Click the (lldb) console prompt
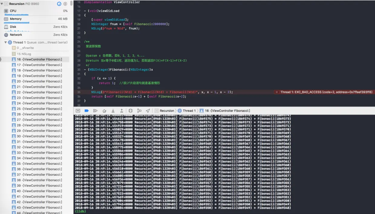Viewport: 375px width, 214px height. [x=80, y=211]
